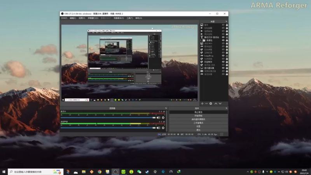Enable 工作室模式 studio mode

pyautogui.click(x=198, y=123)
